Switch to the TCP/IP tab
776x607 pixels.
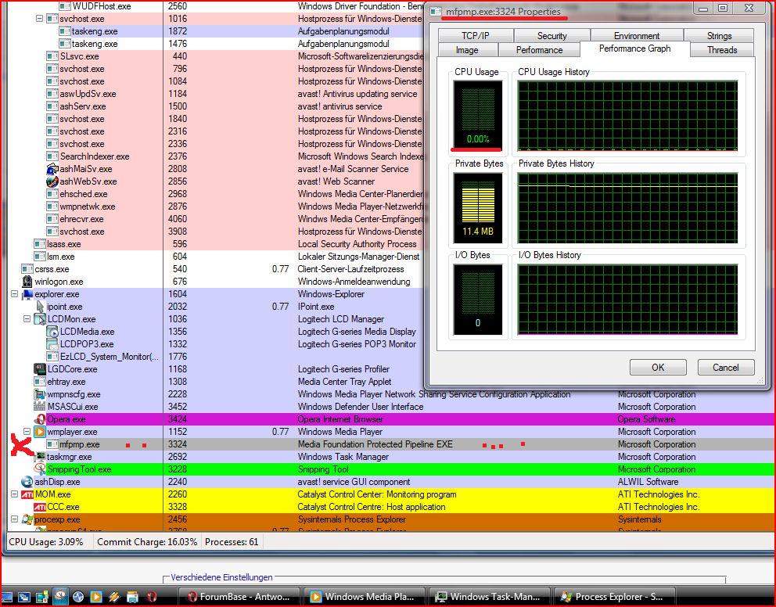pyautogui.click(x=475, y=36)
